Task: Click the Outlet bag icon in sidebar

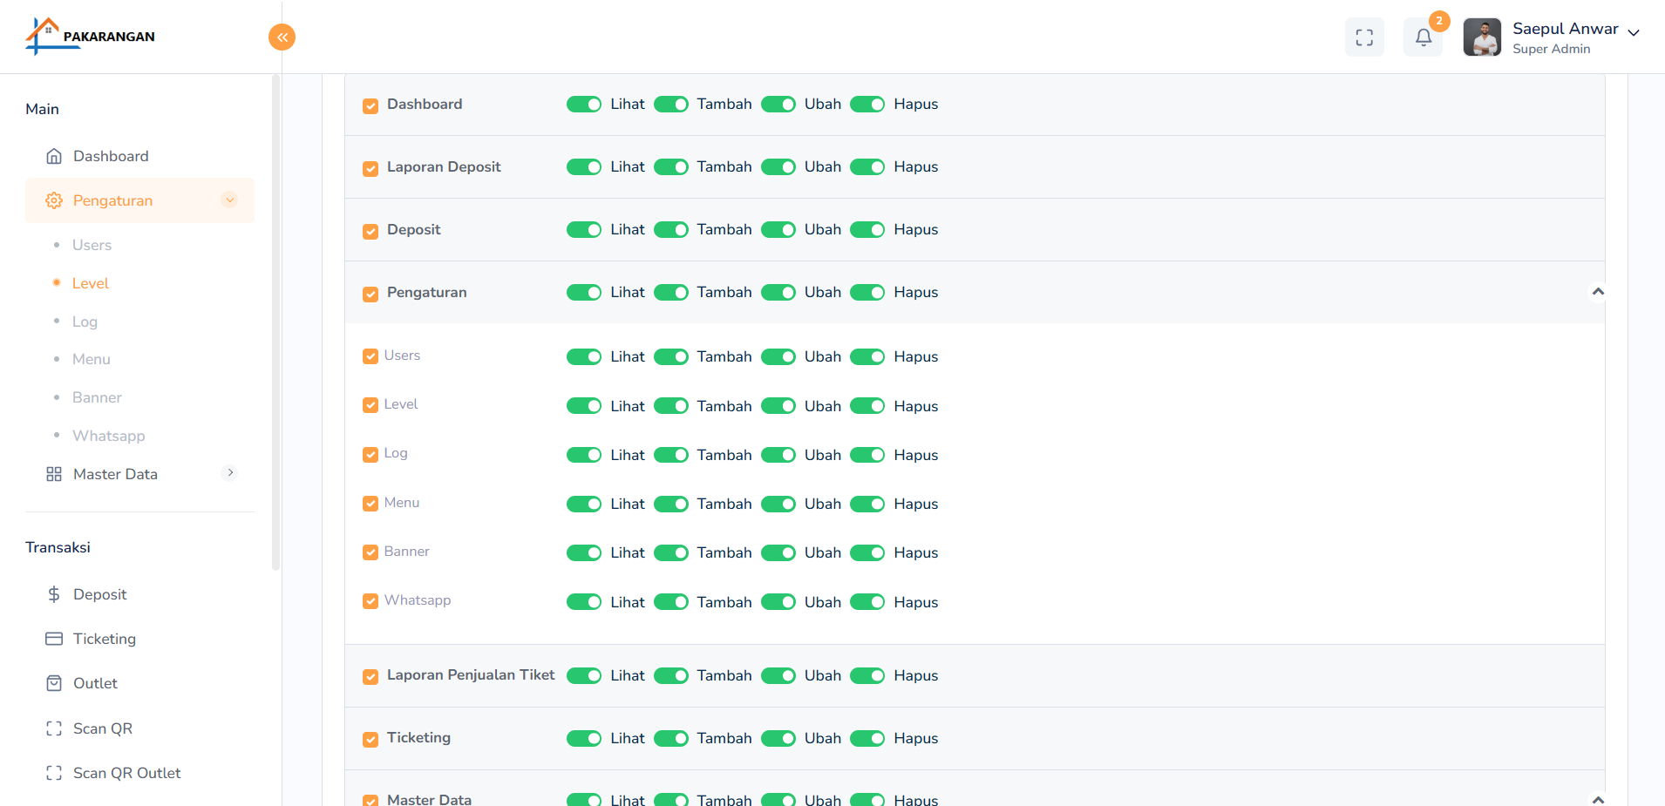Action: [x=54, y=683]
